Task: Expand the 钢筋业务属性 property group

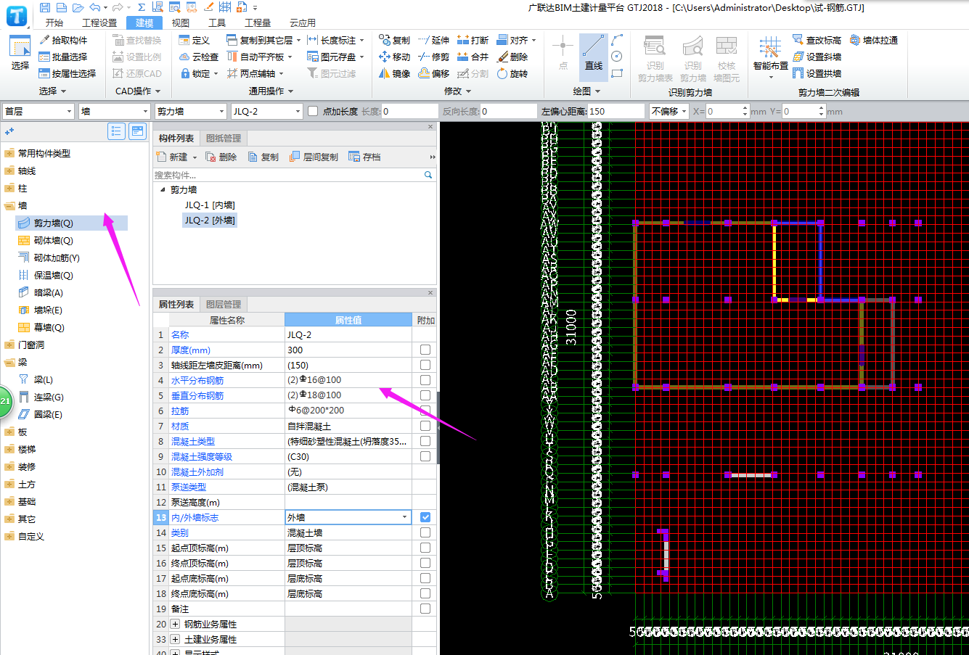Action: click(x=175, y=624)
